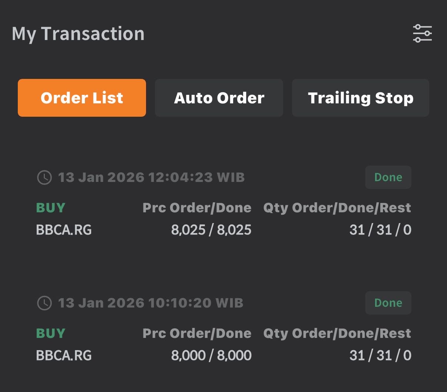
Task: Click BUY label on the 10:10:20 order
Action: coord(51,333)
